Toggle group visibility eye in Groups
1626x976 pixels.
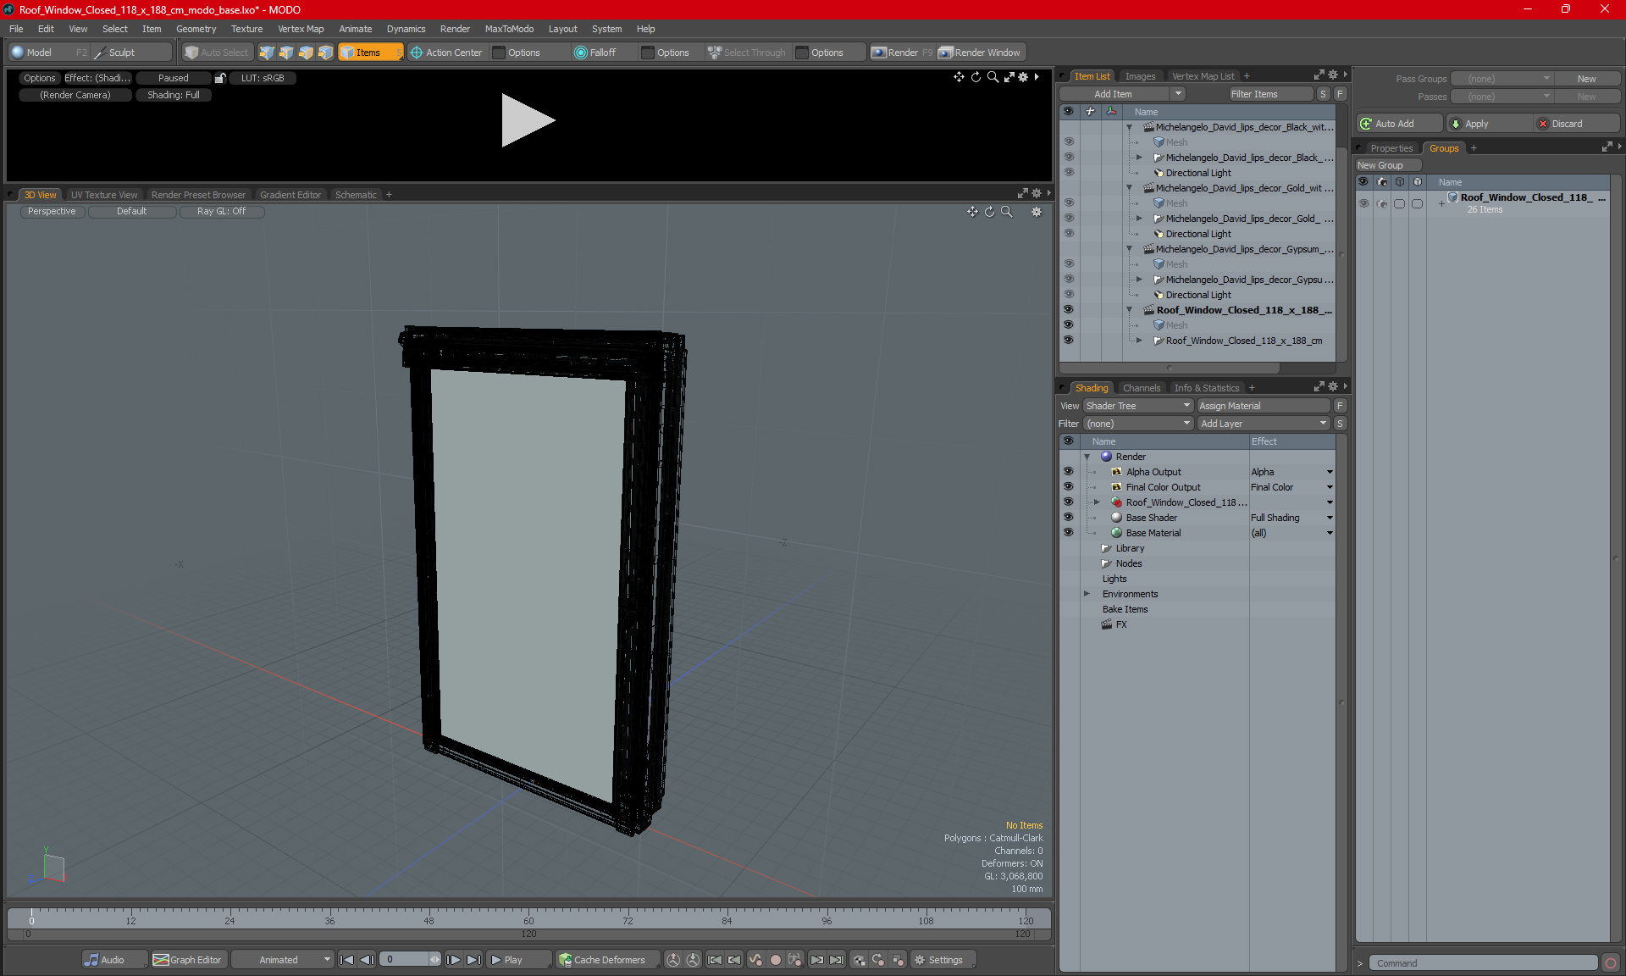1363,203
